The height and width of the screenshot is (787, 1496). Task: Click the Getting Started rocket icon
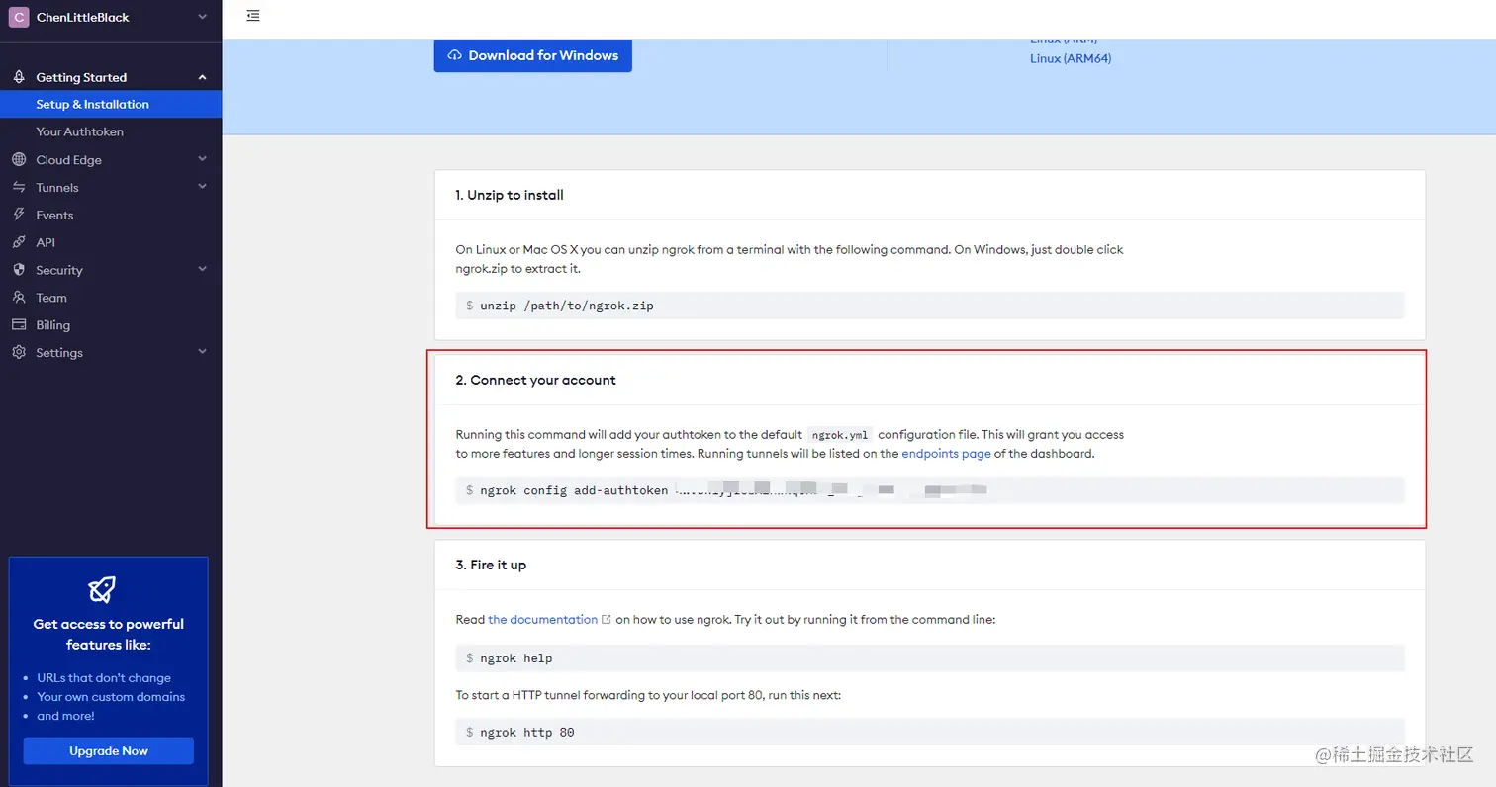(x=18, y=77)
